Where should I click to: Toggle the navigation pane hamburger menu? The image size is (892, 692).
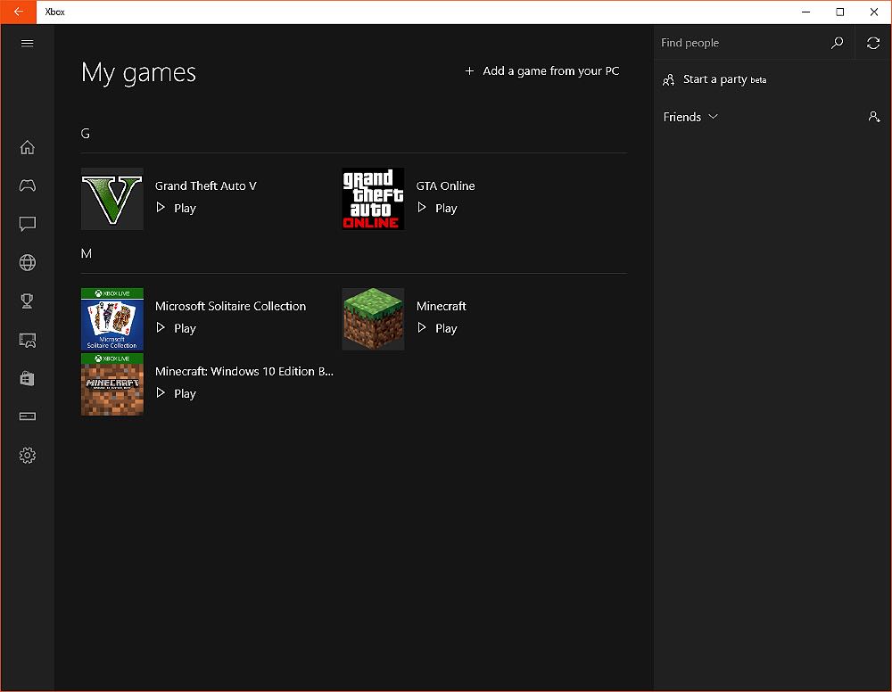pos(27,43)
